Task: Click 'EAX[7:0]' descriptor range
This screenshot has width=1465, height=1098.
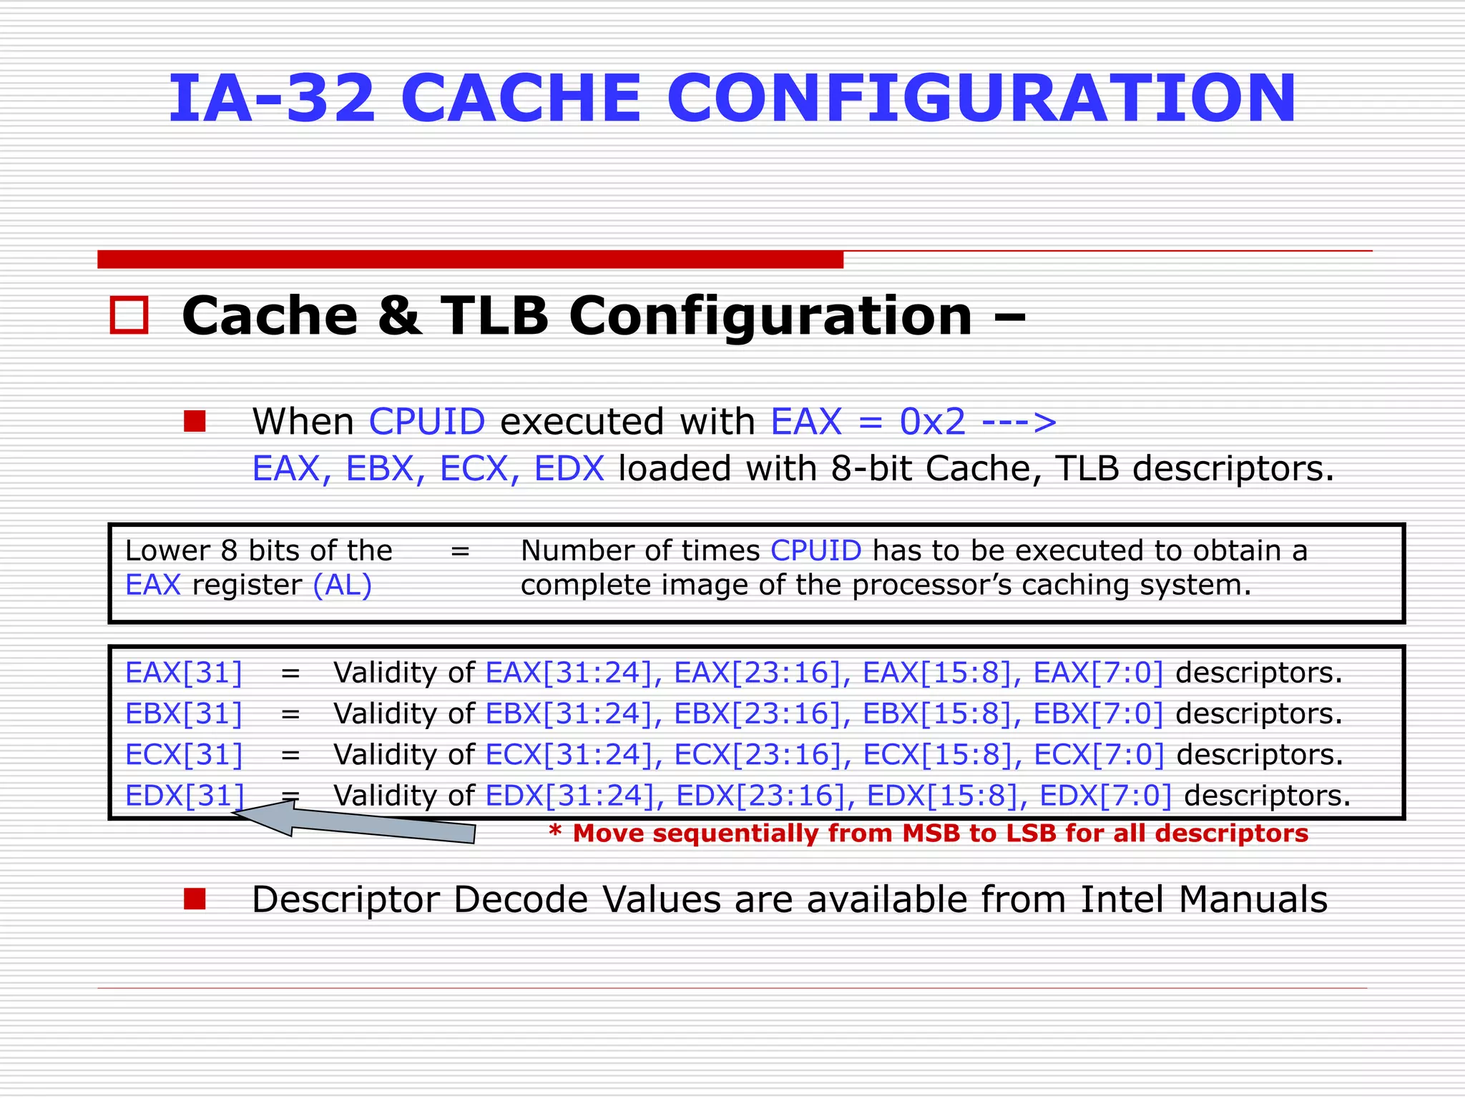Action: (x=1099, y=673)
